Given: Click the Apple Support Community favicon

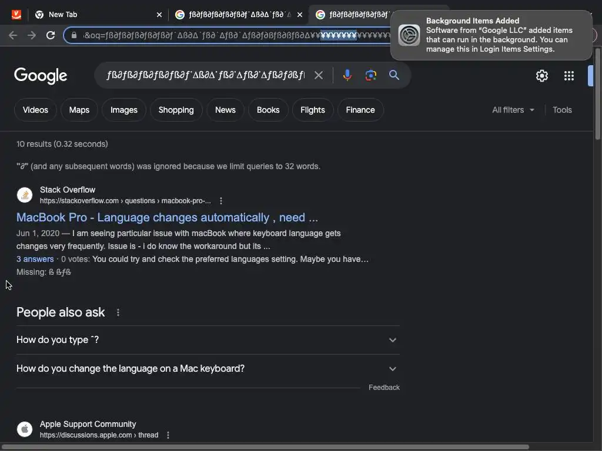Looking at the screenshot, I should pos(25,429).
